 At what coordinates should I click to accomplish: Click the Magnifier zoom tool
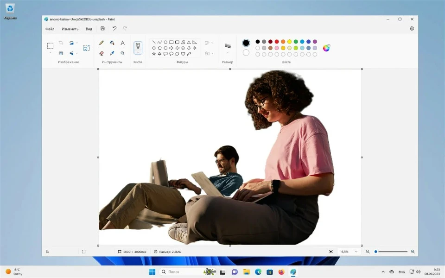(122, 53)
